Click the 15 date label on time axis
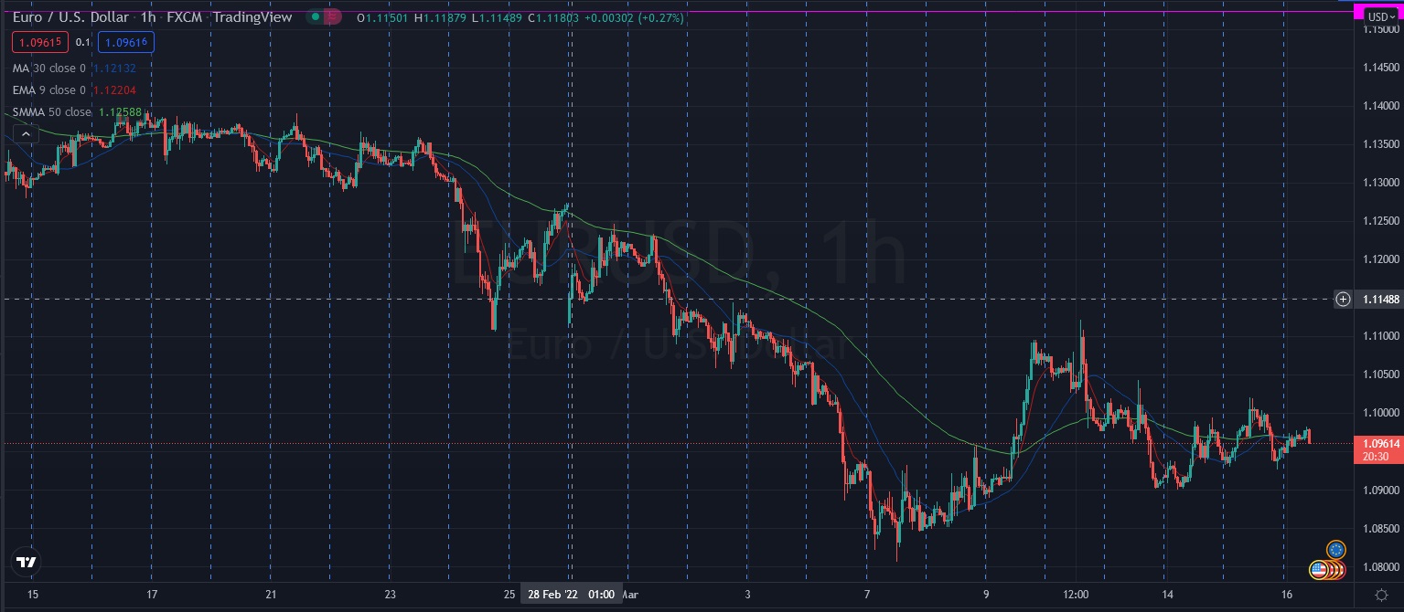Image resolution: width=1404 pixels, height=612 pixels. click(33, 595)
